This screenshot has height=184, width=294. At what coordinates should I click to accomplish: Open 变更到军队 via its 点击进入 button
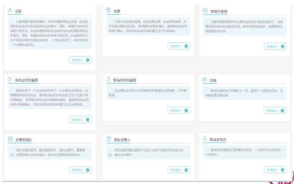coord(80,170)
